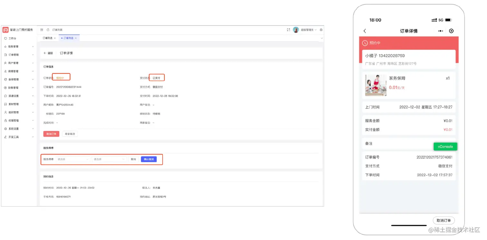Click the icon beside 渠道设置
This screenshot has height=240, width=487.
pyautogui.click(x=5, y=96)
